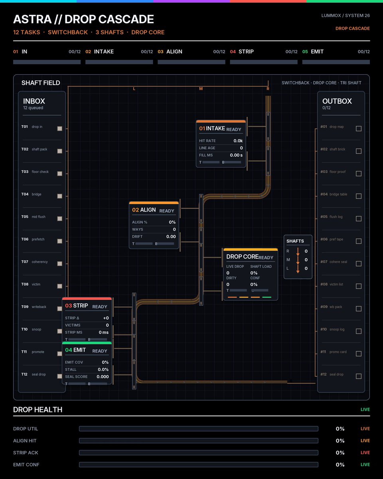Click the M shaft arrow in SHAFTS panel
Image resolution: width=383 pixels, height=479 pixels.
click(298, 260)
